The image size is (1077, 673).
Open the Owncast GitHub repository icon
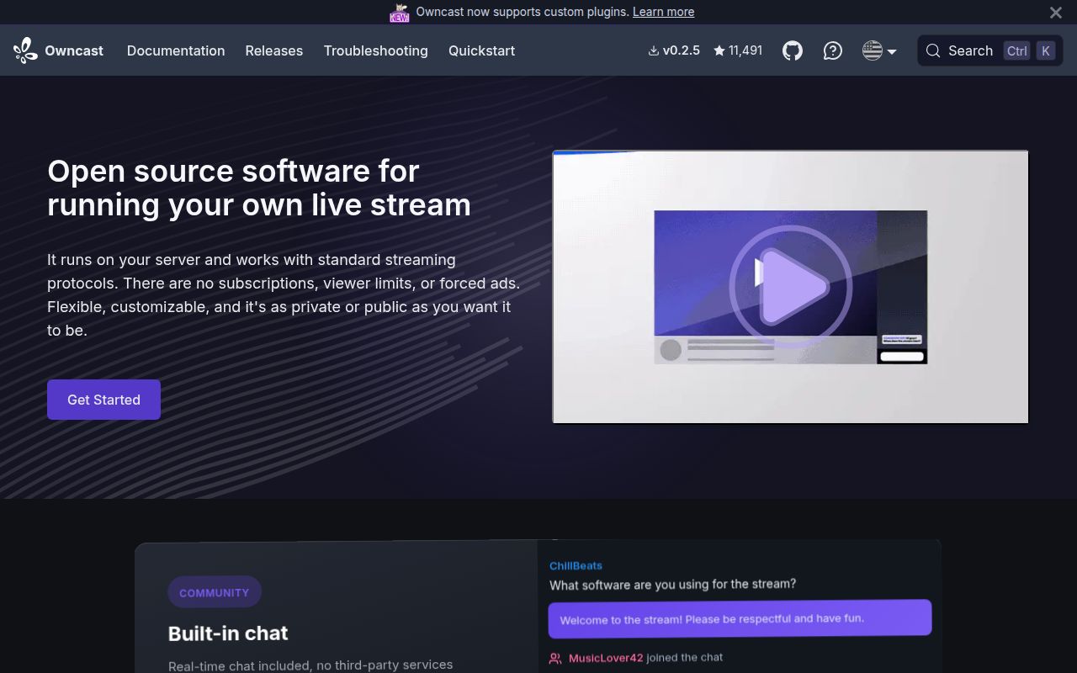[x=793, y=50]
